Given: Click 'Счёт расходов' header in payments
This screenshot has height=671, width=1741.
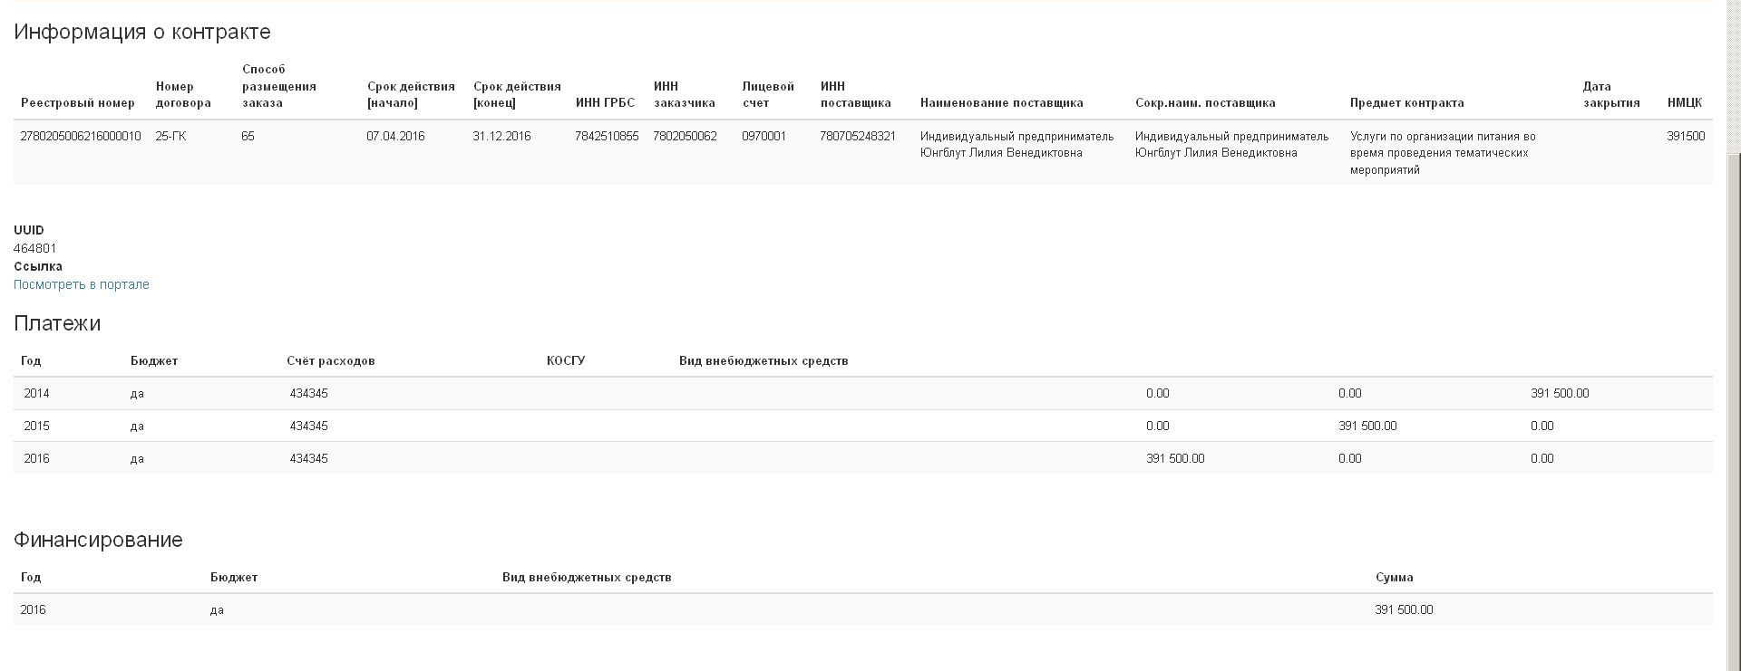Looking at the screenshot, I should [x=330, y=360].
